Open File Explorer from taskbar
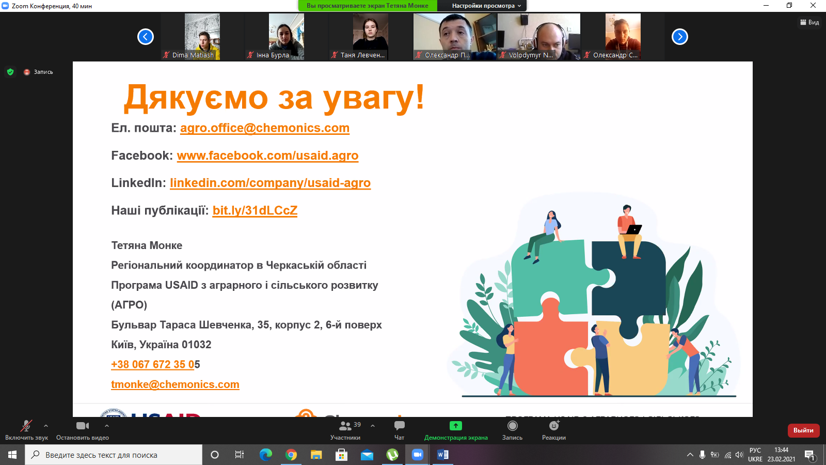This screenshot has height=465, width=826. [316, 455]
